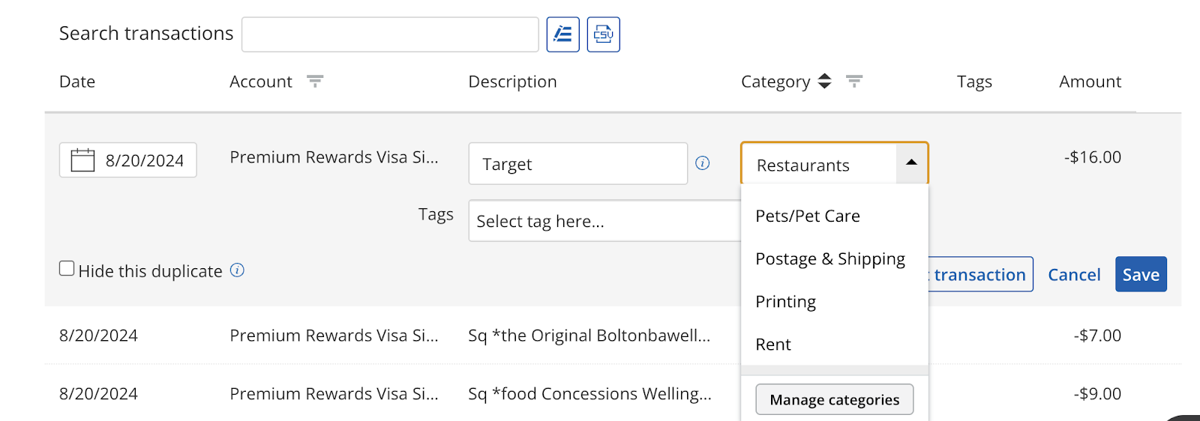
Task: Click the Description column header
Action: pos(512,82)
